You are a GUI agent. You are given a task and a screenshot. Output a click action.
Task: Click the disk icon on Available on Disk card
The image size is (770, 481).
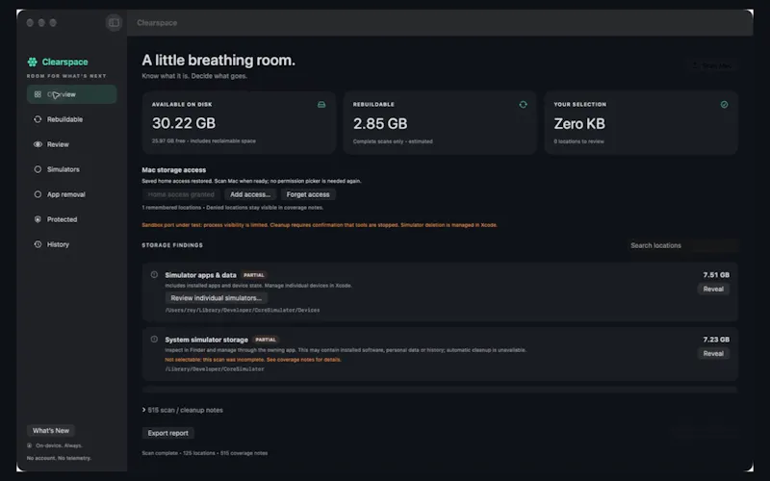coord(321,105)
